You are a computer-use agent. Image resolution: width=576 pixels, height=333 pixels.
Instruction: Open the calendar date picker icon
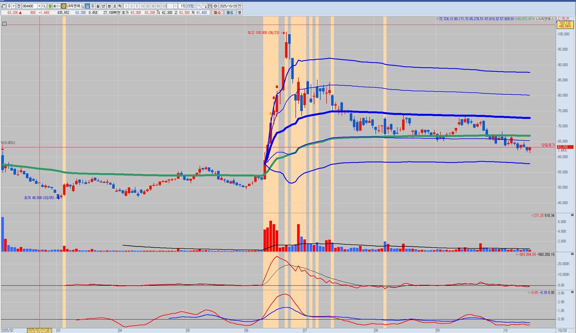240,6
